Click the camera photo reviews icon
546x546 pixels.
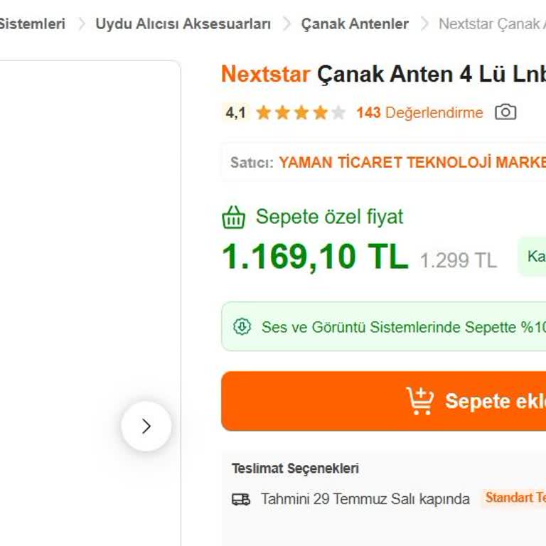(x=505, y=112)
